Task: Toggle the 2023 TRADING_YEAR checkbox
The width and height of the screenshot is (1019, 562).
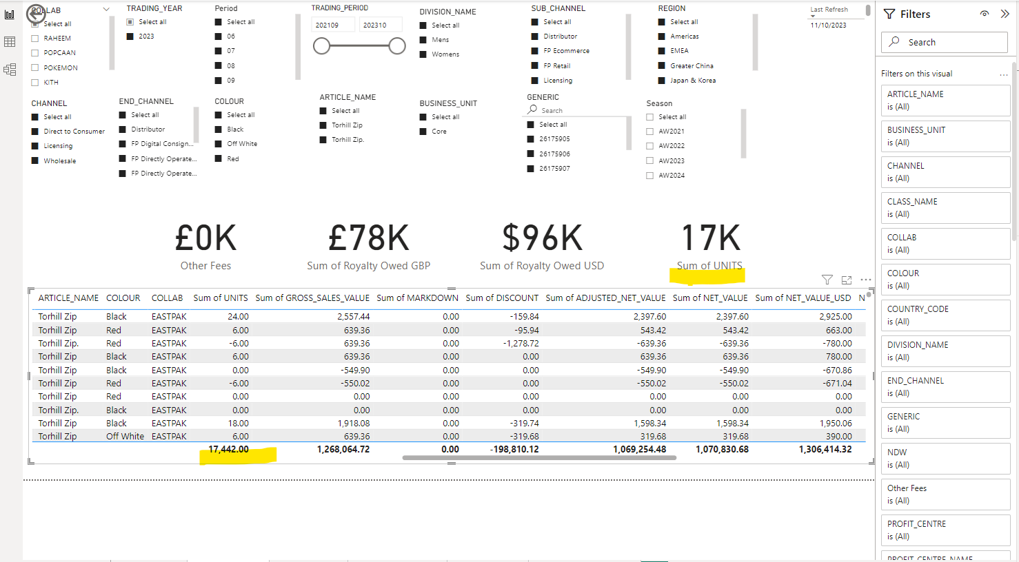Action: [x=130, y=37]
